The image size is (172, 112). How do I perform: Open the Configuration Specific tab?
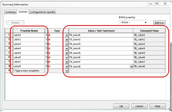[x=42, y=12]
